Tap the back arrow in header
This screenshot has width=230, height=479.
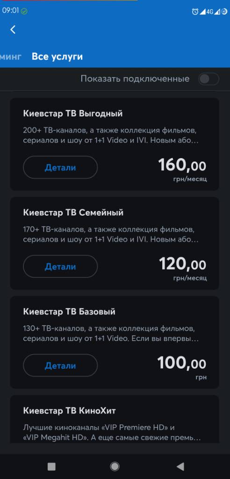coord(13,29)
